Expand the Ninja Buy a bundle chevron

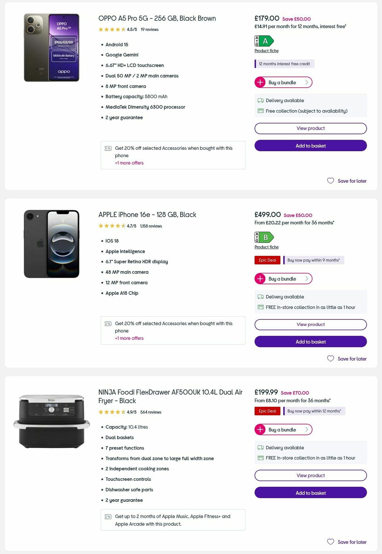[x=307, y=430]
